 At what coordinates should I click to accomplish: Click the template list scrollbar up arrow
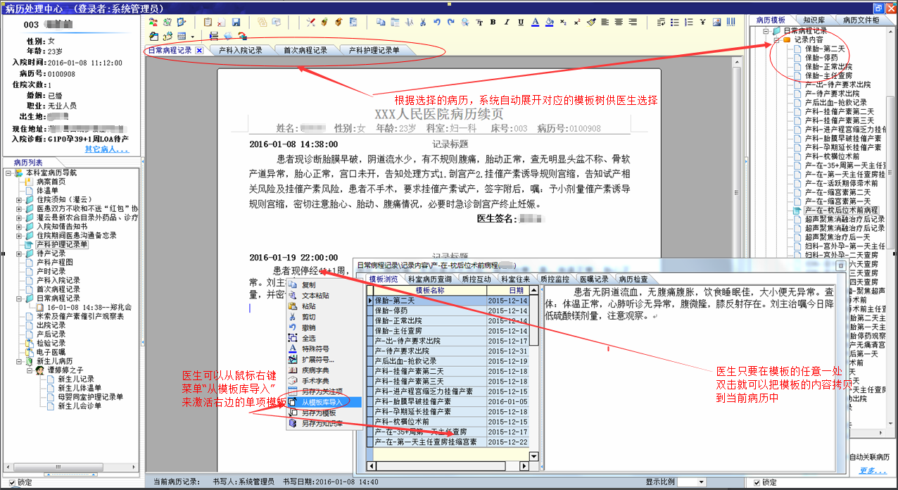(x=534, y=290)
